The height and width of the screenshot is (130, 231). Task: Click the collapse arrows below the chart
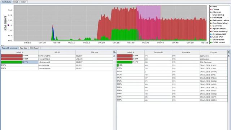(x=2, y=45)
